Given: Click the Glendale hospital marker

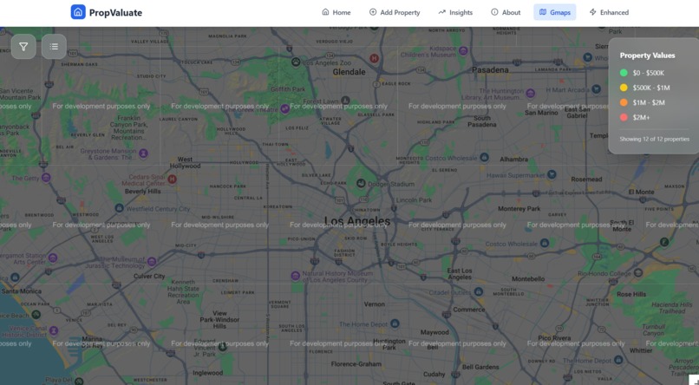Looking at the screenshot, I should (374, 58).
